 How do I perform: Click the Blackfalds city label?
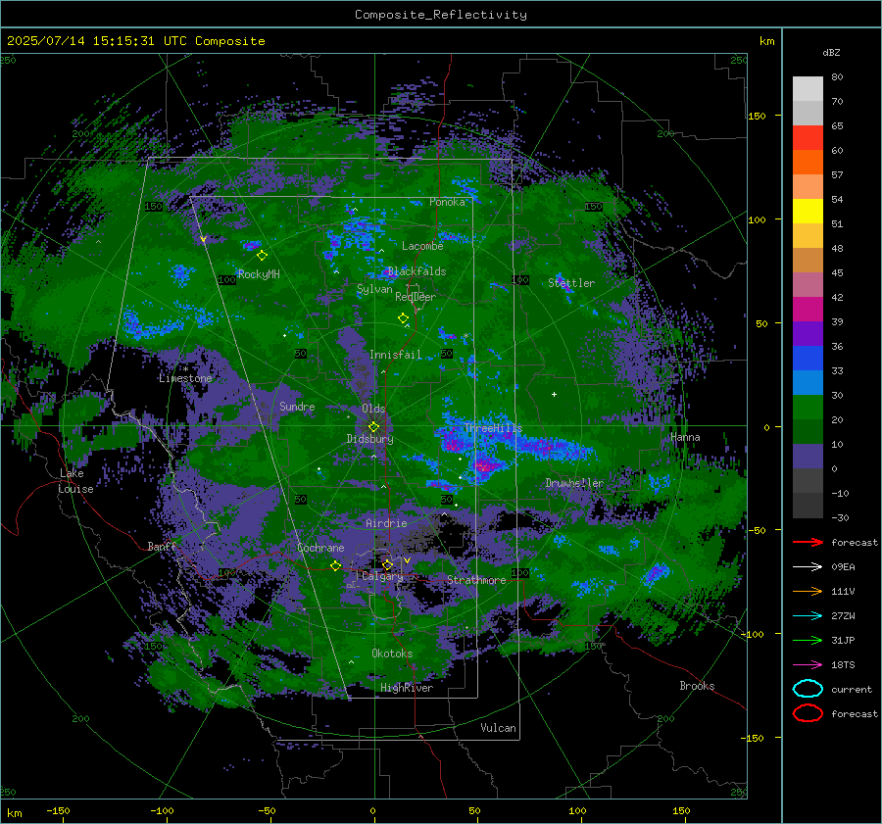tap(416, 271)
